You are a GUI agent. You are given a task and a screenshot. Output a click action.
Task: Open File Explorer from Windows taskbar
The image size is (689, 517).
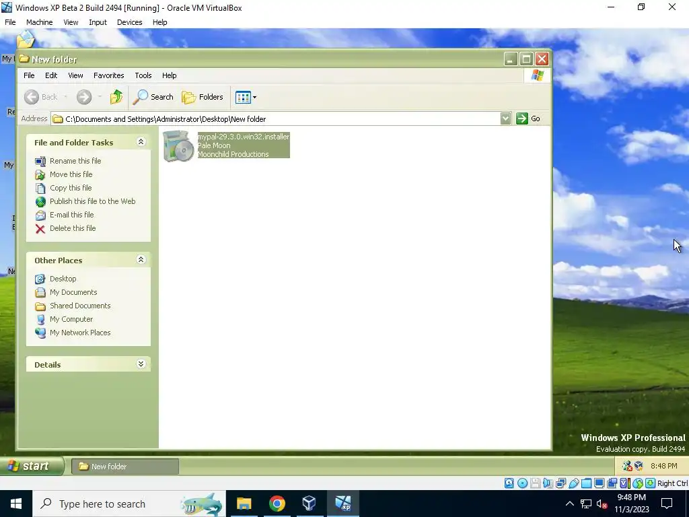click(x=244, y=504)
